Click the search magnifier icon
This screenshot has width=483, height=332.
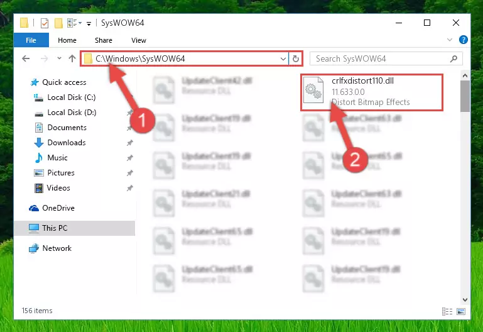pyautogui.click(x=453, y=58)
